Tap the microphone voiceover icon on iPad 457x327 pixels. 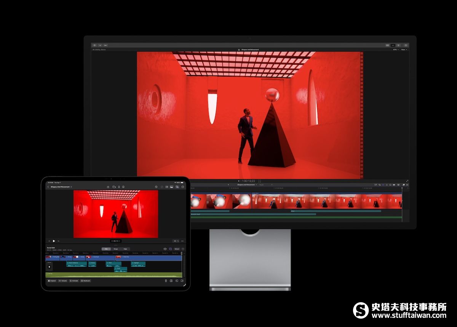click(x=118, y=187)
